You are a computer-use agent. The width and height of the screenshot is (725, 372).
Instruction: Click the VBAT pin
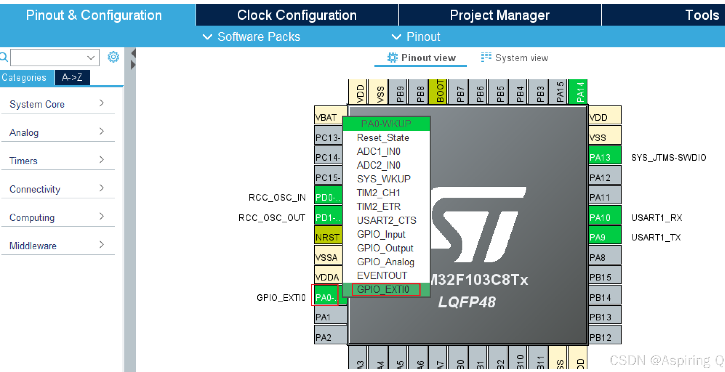click(331, 115)
